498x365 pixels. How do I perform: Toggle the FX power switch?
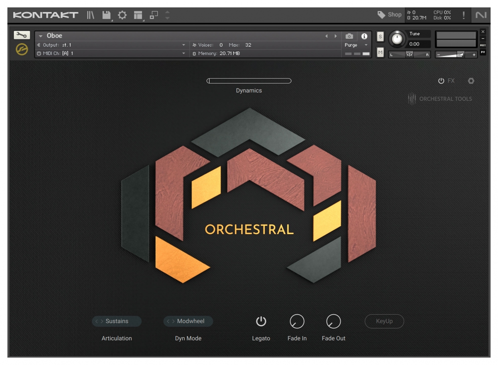pyautogui.click(x=441, y=81)
